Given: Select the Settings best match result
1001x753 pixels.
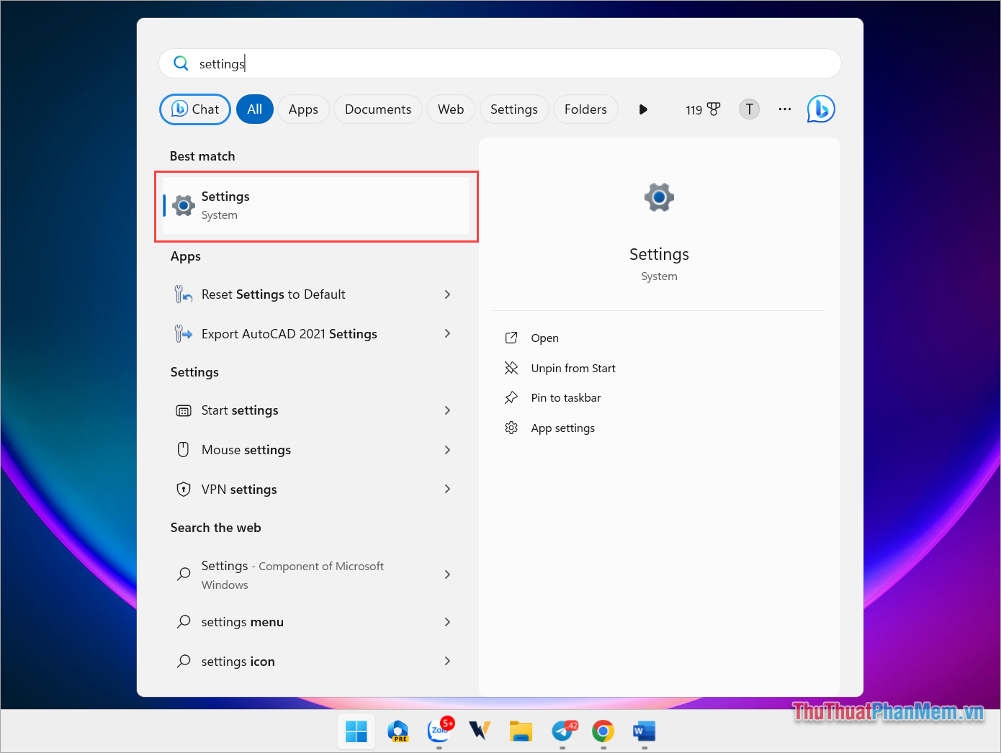Looking at the screenshot, I should pos(315,205).
